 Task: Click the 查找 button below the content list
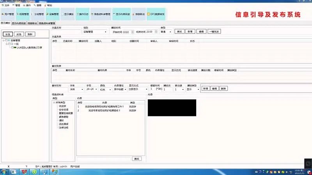pos(137,159)
